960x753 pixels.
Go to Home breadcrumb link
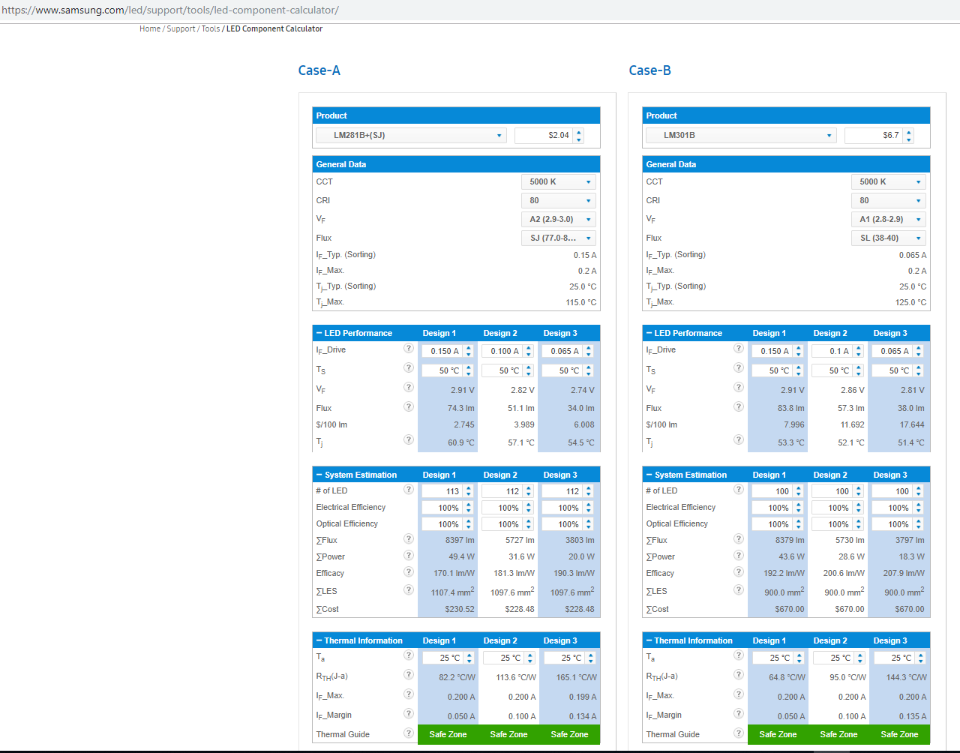(x=150, y=28)
